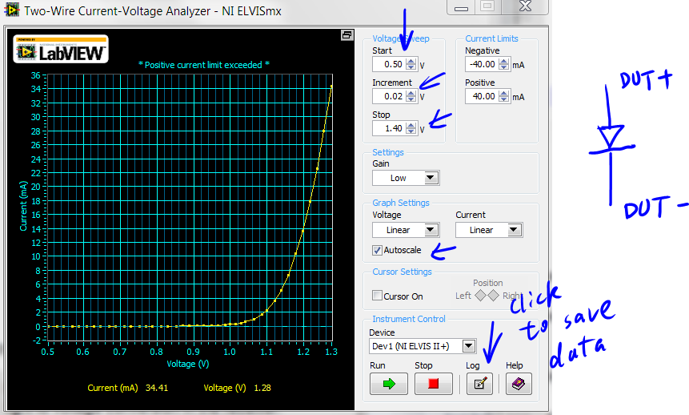This screenshot has height=415, width=689.
Task: Open the Gain dropdown showing Low
Action: click(x=406, y=178)
